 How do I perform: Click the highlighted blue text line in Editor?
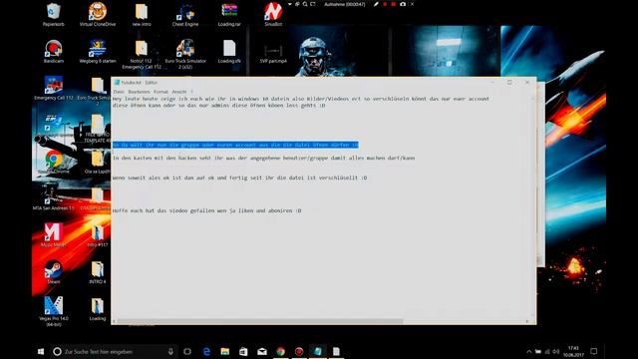click(x=235, y=145)
